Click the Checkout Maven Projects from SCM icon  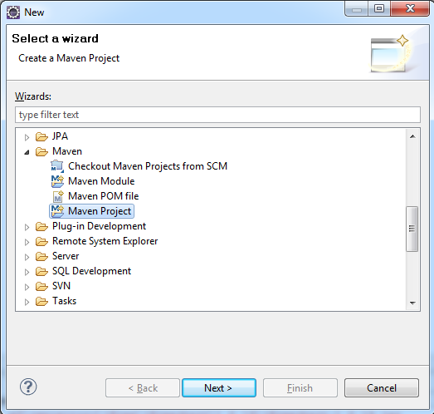pyautogui.click(x=57, y=166)
